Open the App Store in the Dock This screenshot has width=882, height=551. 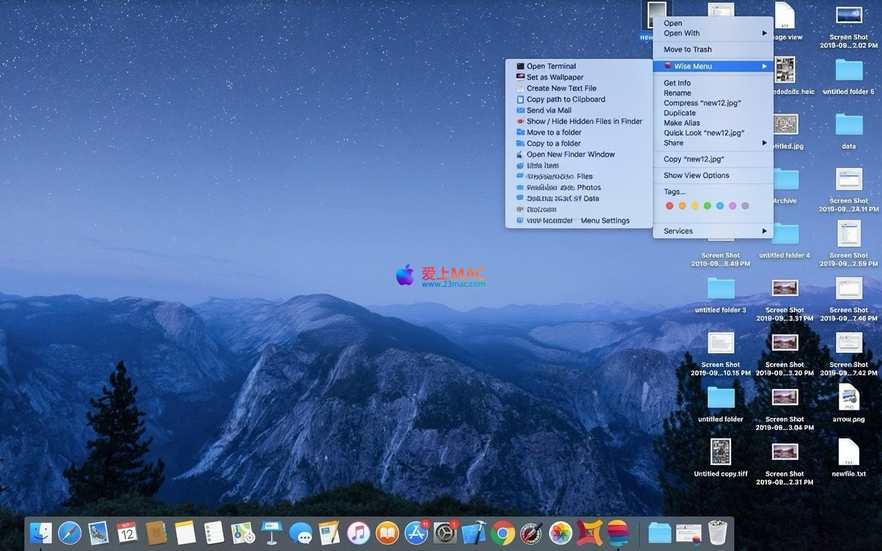coord(416,533)
